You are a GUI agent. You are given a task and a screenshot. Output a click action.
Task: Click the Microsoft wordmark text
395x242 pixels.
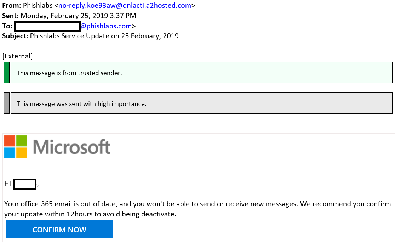pyautogui.click(x=72, y=147)
